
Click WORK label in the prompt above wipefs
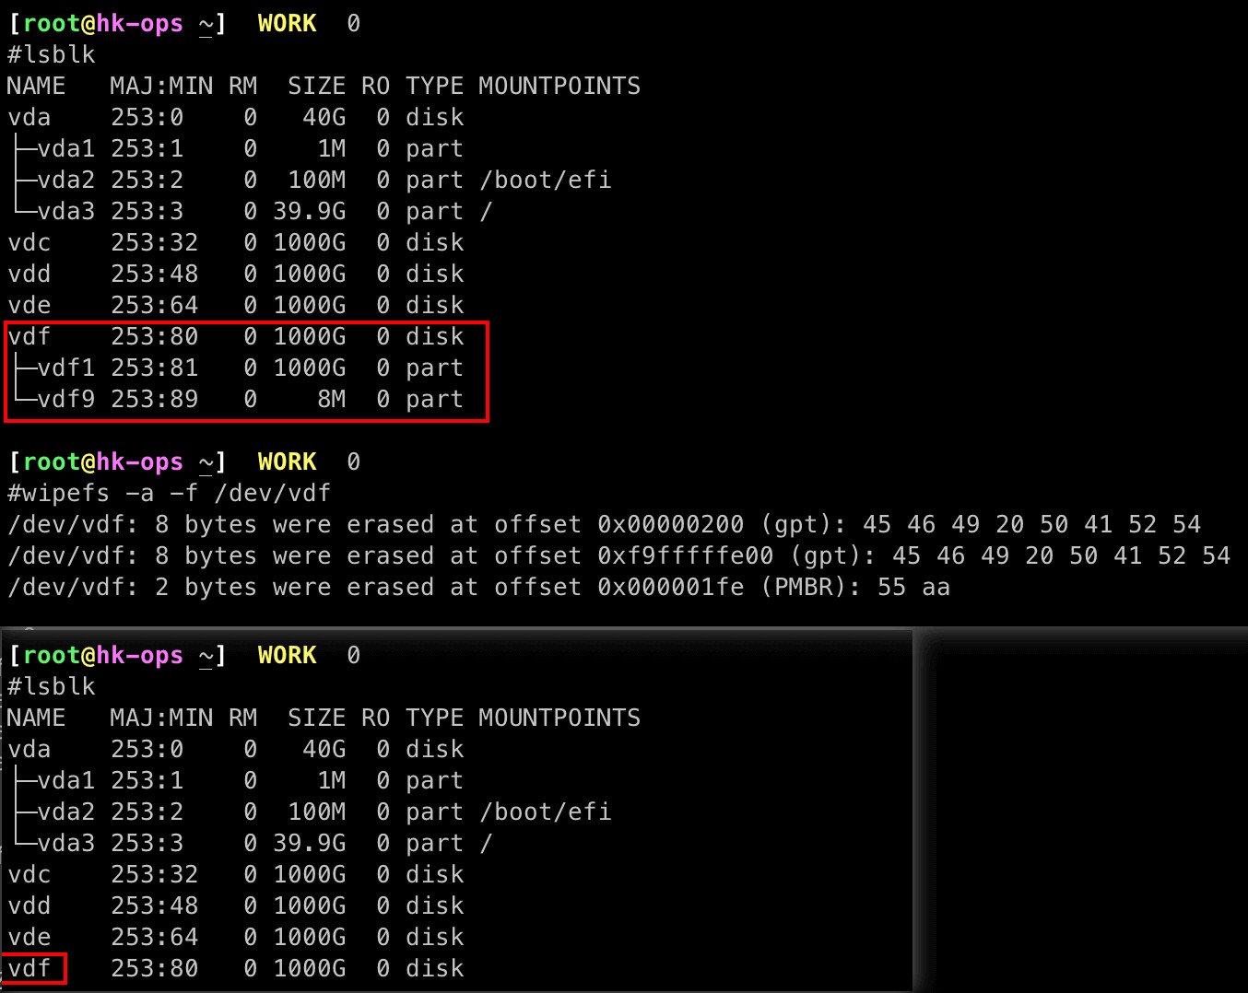point(287,462)
